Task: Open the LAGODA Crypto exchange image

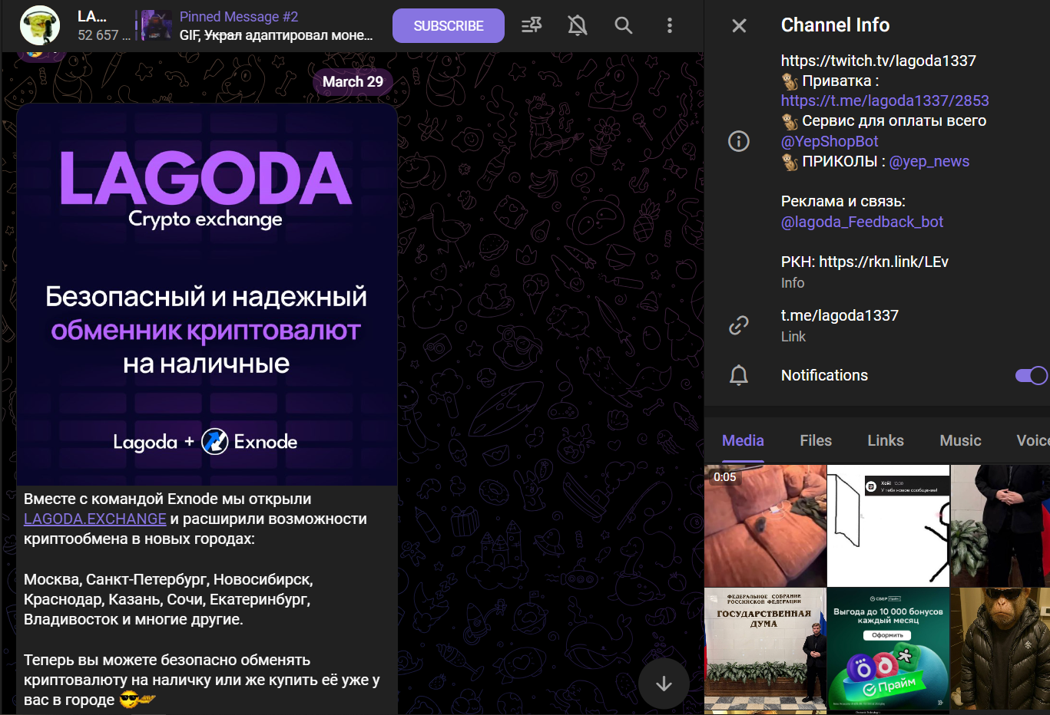Action: coord(207,294)
